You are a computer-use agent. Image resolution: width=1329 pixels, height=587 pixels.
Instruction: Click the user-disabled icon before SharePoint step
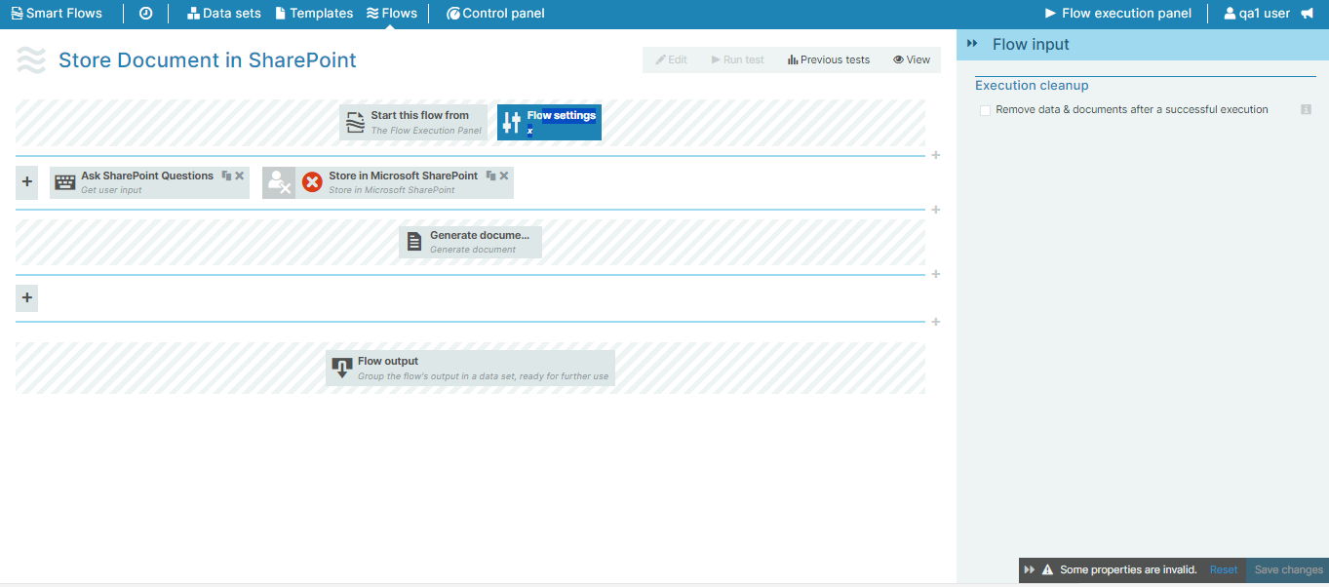279,182
